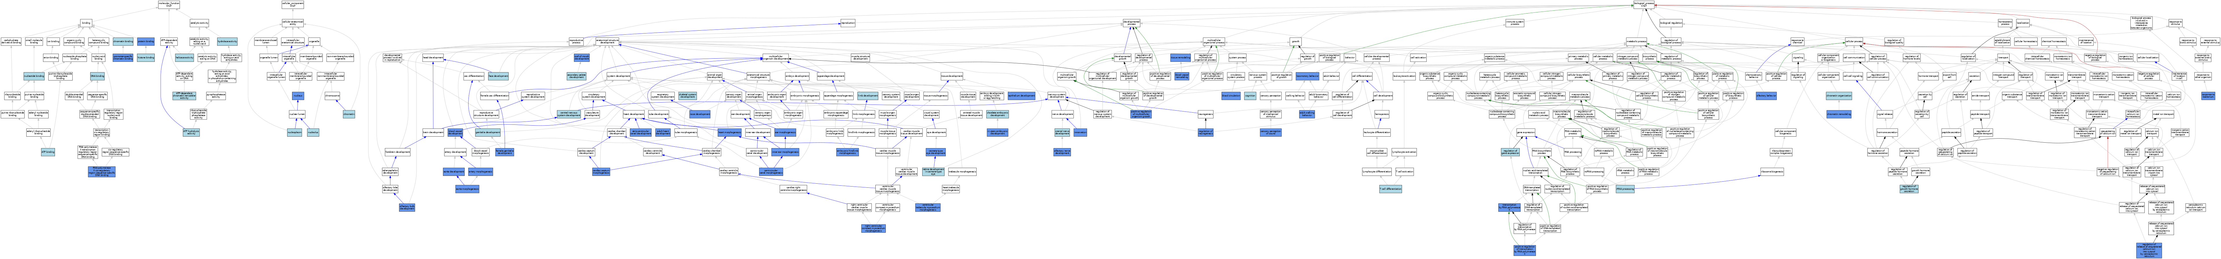Select the 'metabolic process' node

[x=1637, y=41]
